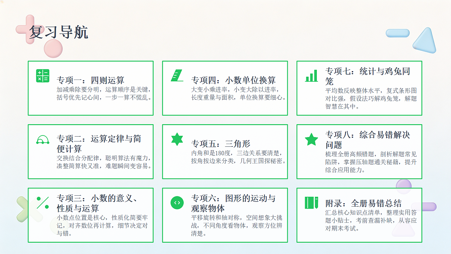Open the 专项六：图形的运动与观察物体 heading
The width and height of the screenshot is (451, 254).
[233, 203]
